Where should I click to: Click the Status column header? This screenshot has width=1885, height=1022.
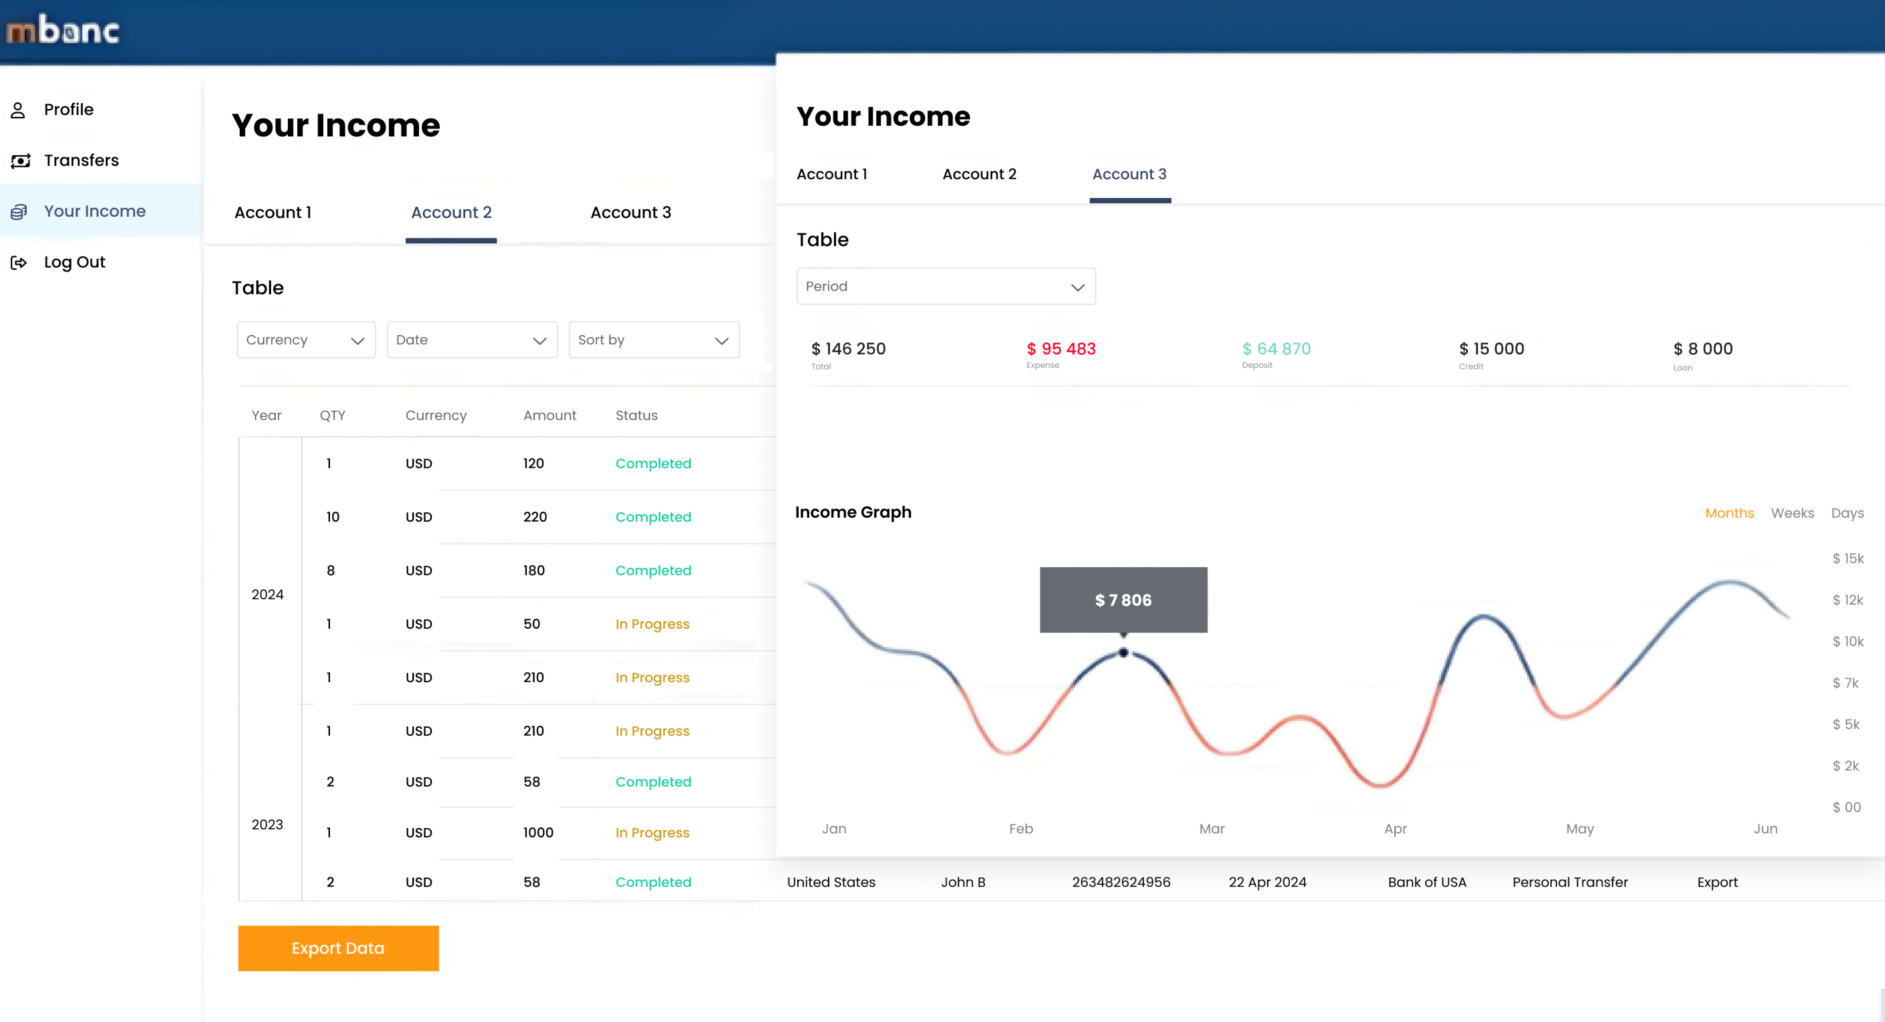[x=637, y=415]
